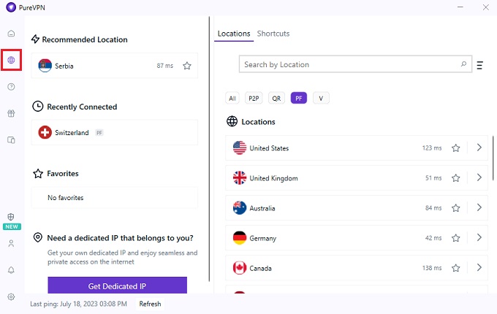The image size is (497, 314).
Task: Click the Switzerland flag icon
Action: pos(45,132)
